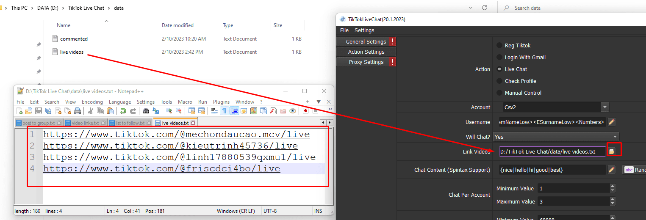The height and width of the screenshot is (220, 646).
Task: Open the Will Chat? dropdown set to Yes
Action: pyautogui.click(x=556, y=137)
